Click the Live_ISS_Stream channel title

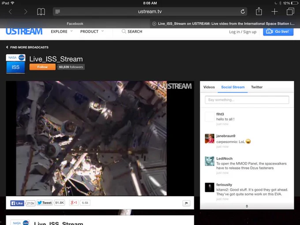pos(56,59)
